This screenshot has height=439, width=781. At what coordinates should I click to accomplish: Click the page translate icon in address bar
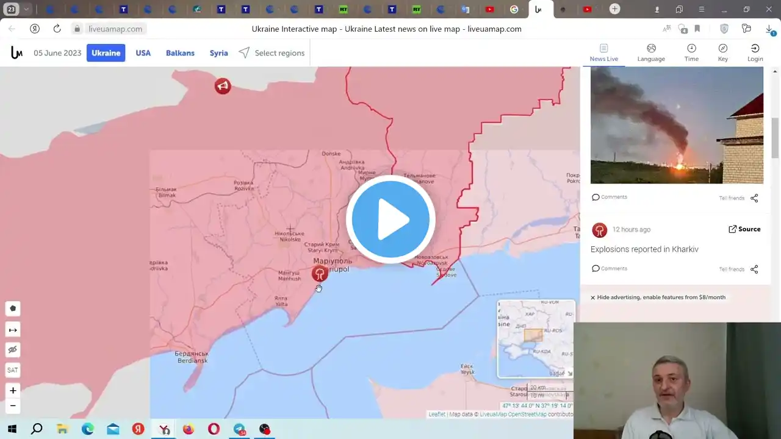click(x=668, y=29)
